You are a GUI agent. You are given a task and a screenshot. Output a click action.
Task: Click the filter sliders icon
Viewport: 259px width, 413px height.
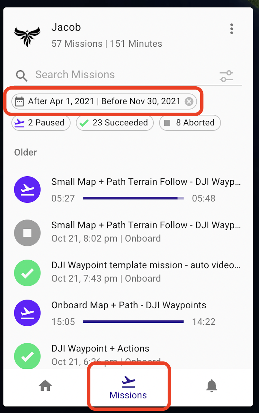(x=226, y=76)
